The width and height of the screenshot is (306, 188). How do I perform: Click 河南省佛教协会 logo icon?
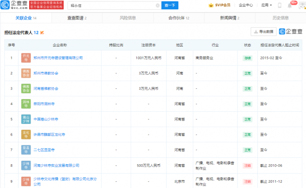click(x=26, y=88)
